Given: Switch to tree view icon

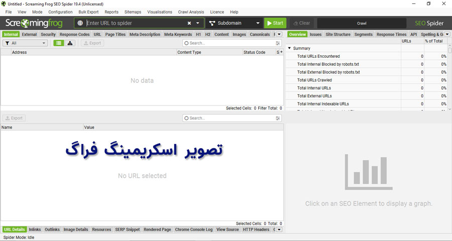Looking at the screenshot, I should (70, 43).
